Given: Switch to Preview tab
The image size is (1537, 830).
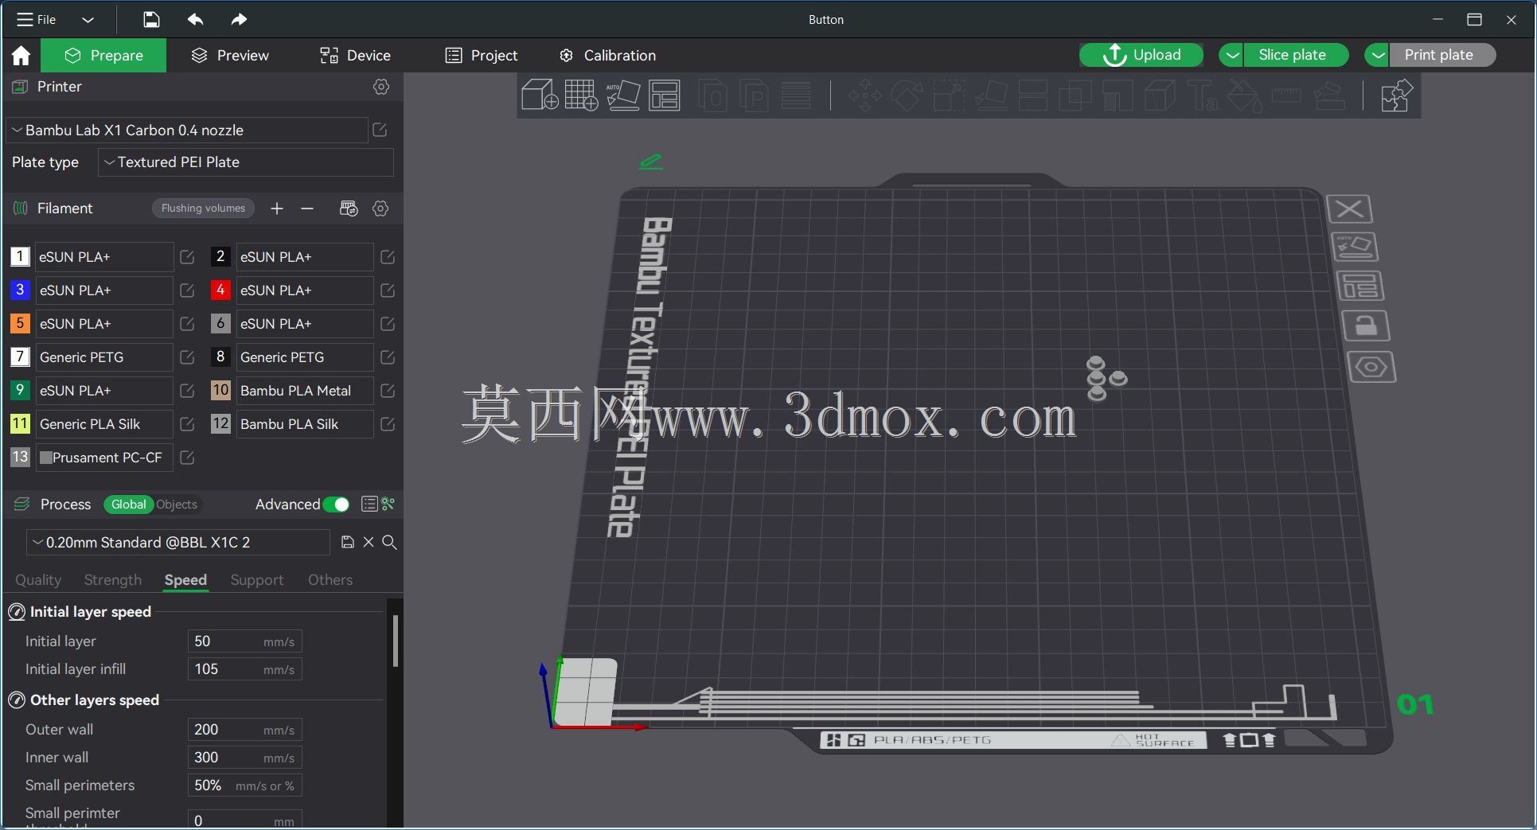Looking at the screenshot, I should point(230,55).
